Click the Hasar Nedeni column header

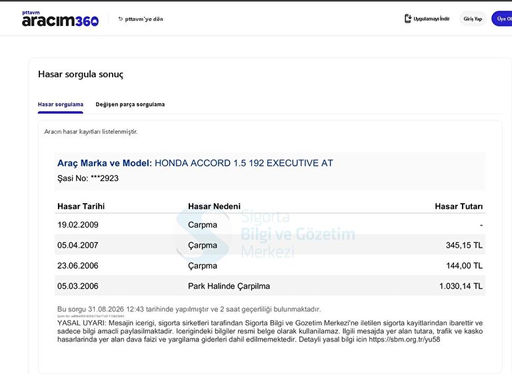coord(214,206)
